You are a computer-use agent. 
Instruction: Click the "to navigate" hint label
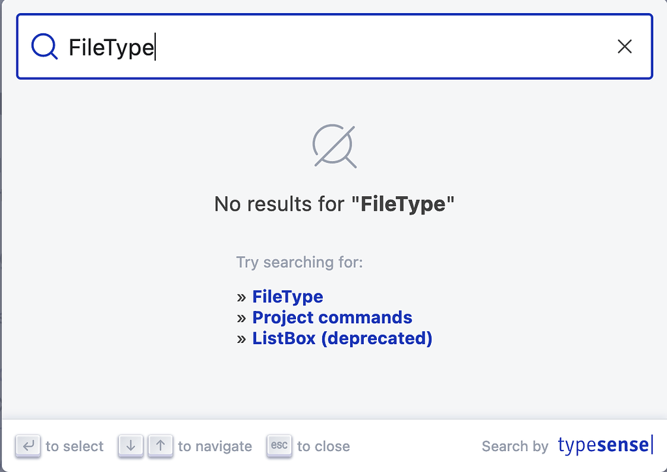coord(215,447)
